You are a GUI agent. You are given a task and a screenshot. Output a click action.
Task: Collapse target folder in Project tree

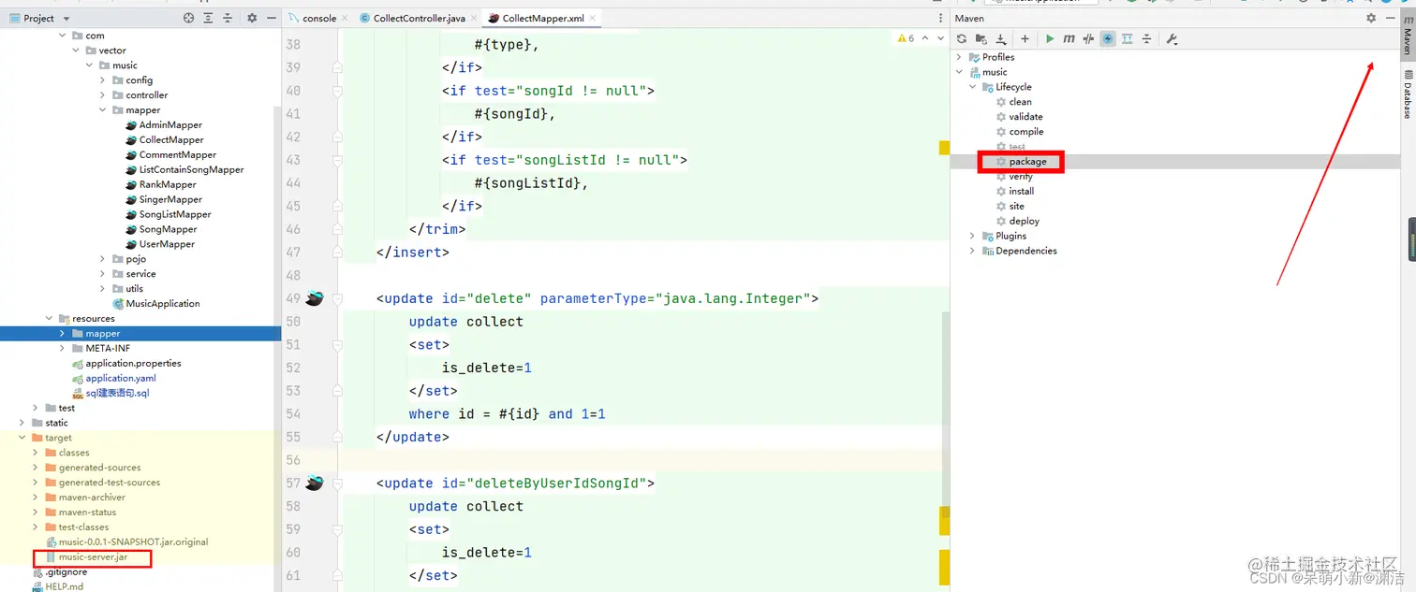click(x=22, y=438)
